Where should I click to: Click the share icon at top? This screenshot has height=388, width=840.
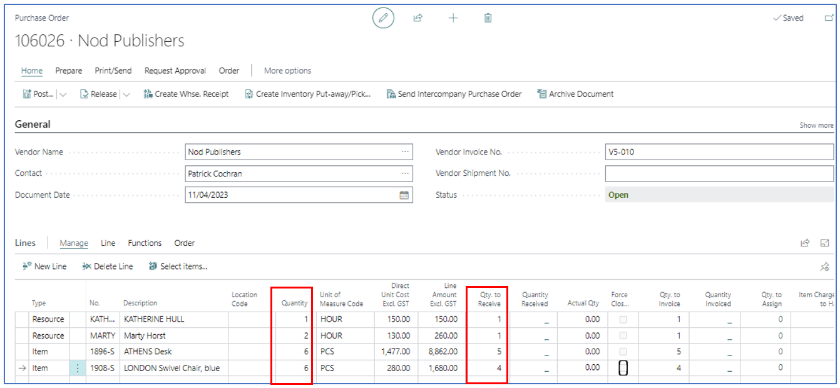(418, 18)
